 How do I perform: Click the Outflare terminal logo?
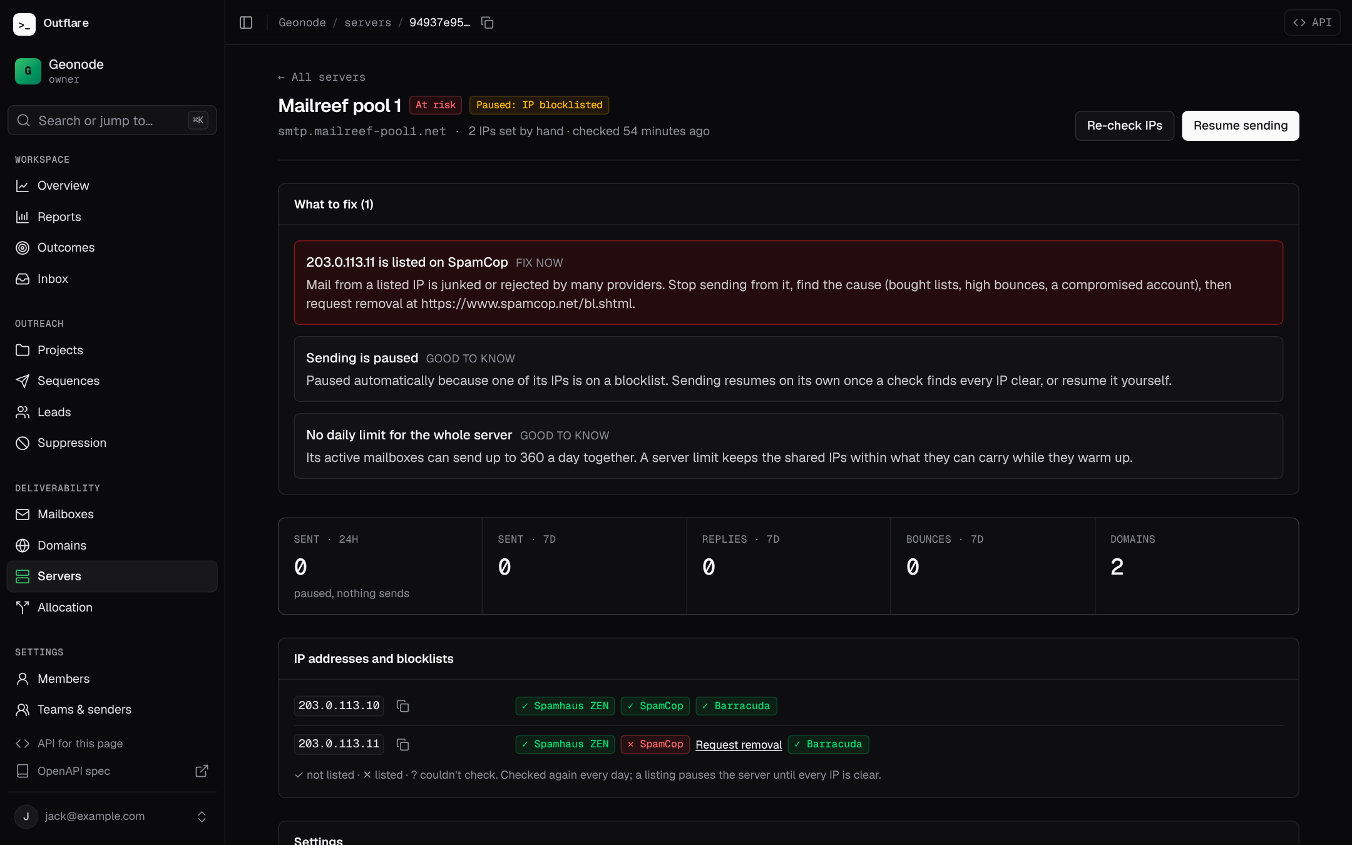point(24,24)
